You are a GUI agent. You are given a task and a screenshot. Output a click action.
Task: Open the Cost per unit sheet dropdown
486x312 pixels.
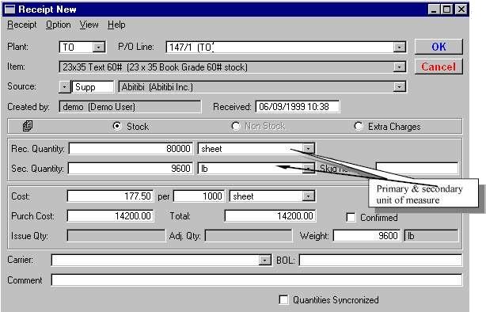[309, 196]
